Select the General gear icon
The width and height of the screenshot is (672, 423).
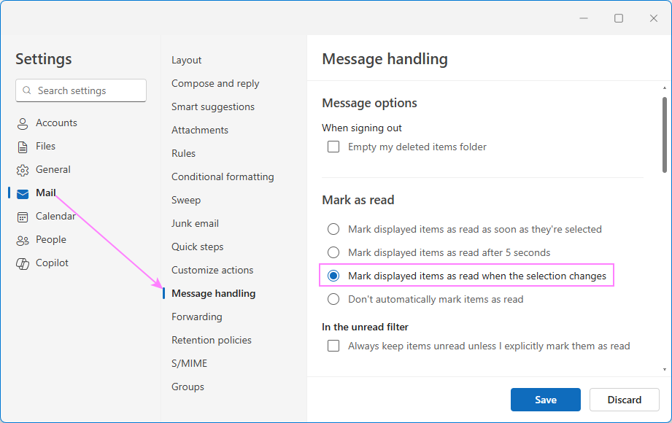(x=23, y=170)
